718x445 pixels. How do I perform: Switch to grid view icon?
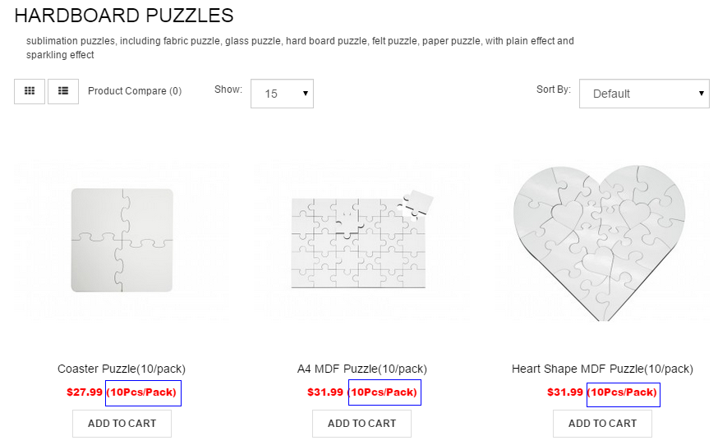point(30,91)
